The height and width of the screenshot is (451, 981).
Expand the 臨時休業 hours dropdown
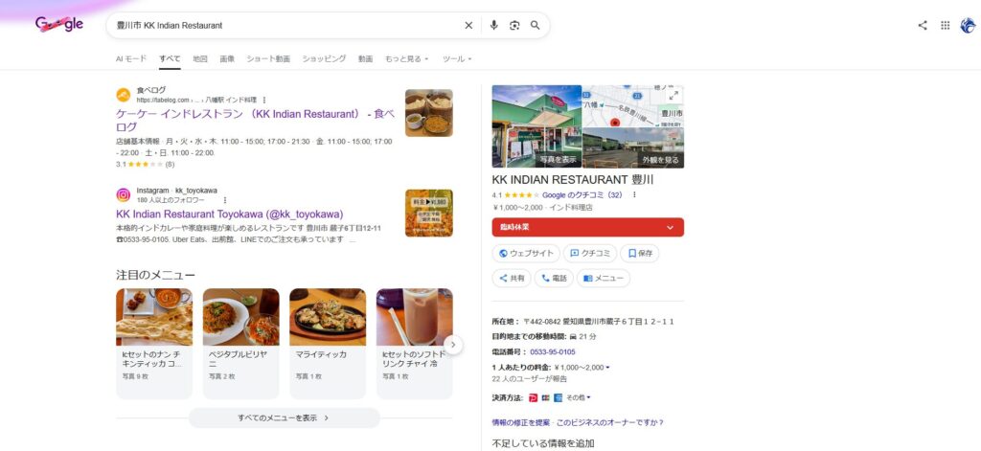669,227
